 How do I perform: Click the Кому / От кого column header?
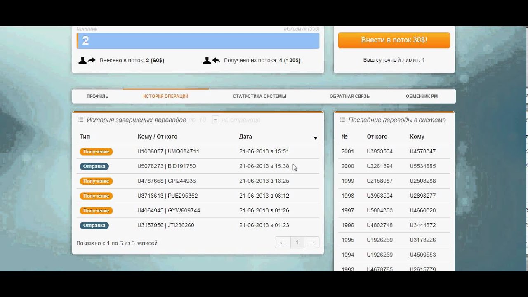pos(157,137)
